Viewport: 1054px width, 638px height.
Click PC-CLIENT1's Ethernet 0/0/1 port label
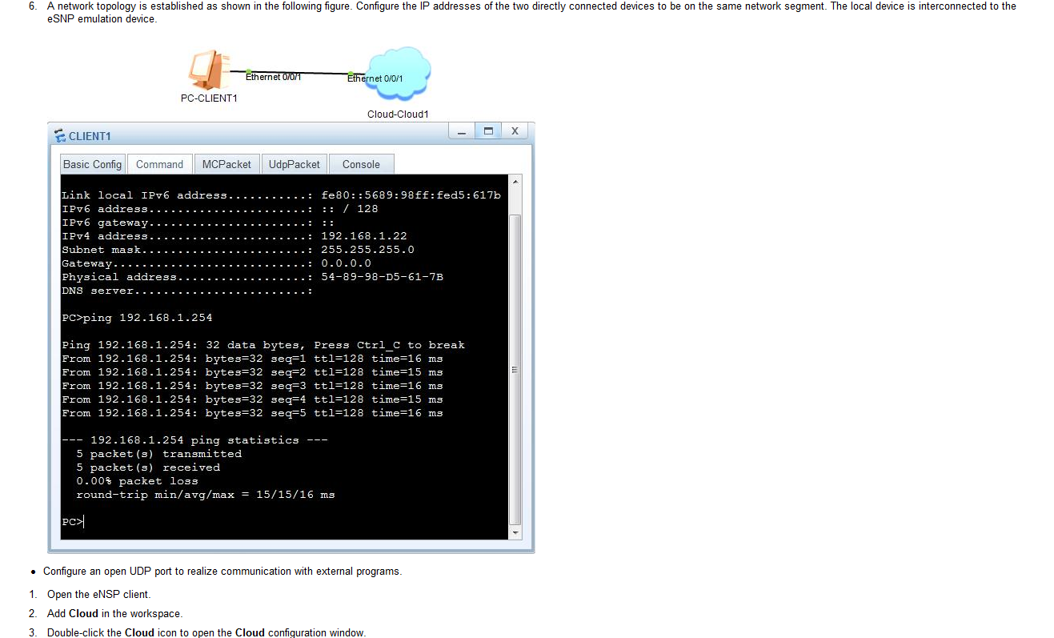274,77
